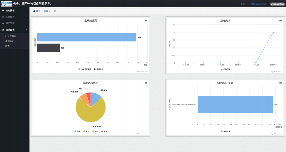Open the 发现的漏洞 chart context menu
This screenshot has height=152, width=286.
[146, 21]
